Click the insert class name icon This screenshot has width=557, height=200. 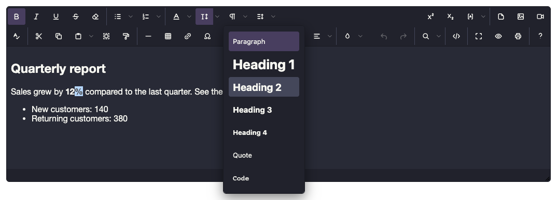[x=470, y=17]
